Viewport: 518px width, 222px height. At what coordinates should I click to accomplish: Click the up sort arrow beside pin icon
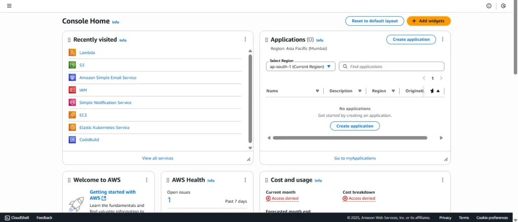coord(438,91)
